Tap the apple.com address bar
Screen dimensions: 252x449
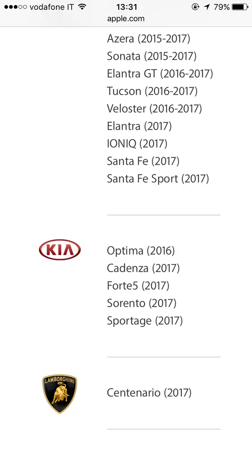point(126,18)
